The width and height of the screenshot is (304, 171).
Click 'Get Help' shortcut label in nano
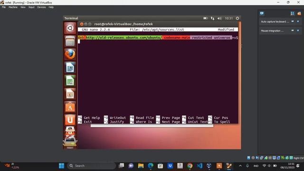[92, 118]
